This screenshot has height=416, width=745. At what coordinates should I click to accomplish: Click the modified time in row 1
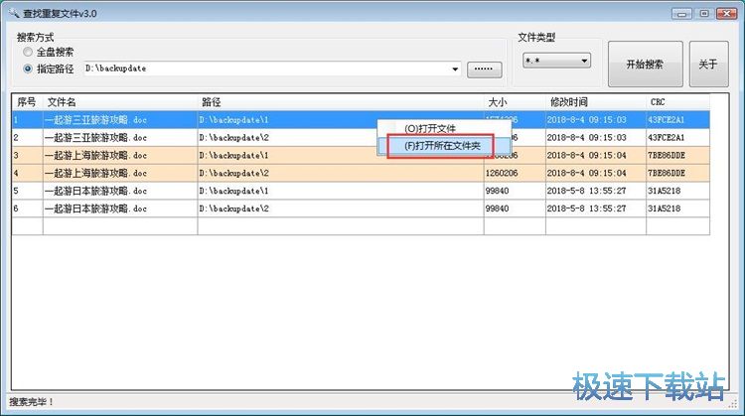(586, 120)
